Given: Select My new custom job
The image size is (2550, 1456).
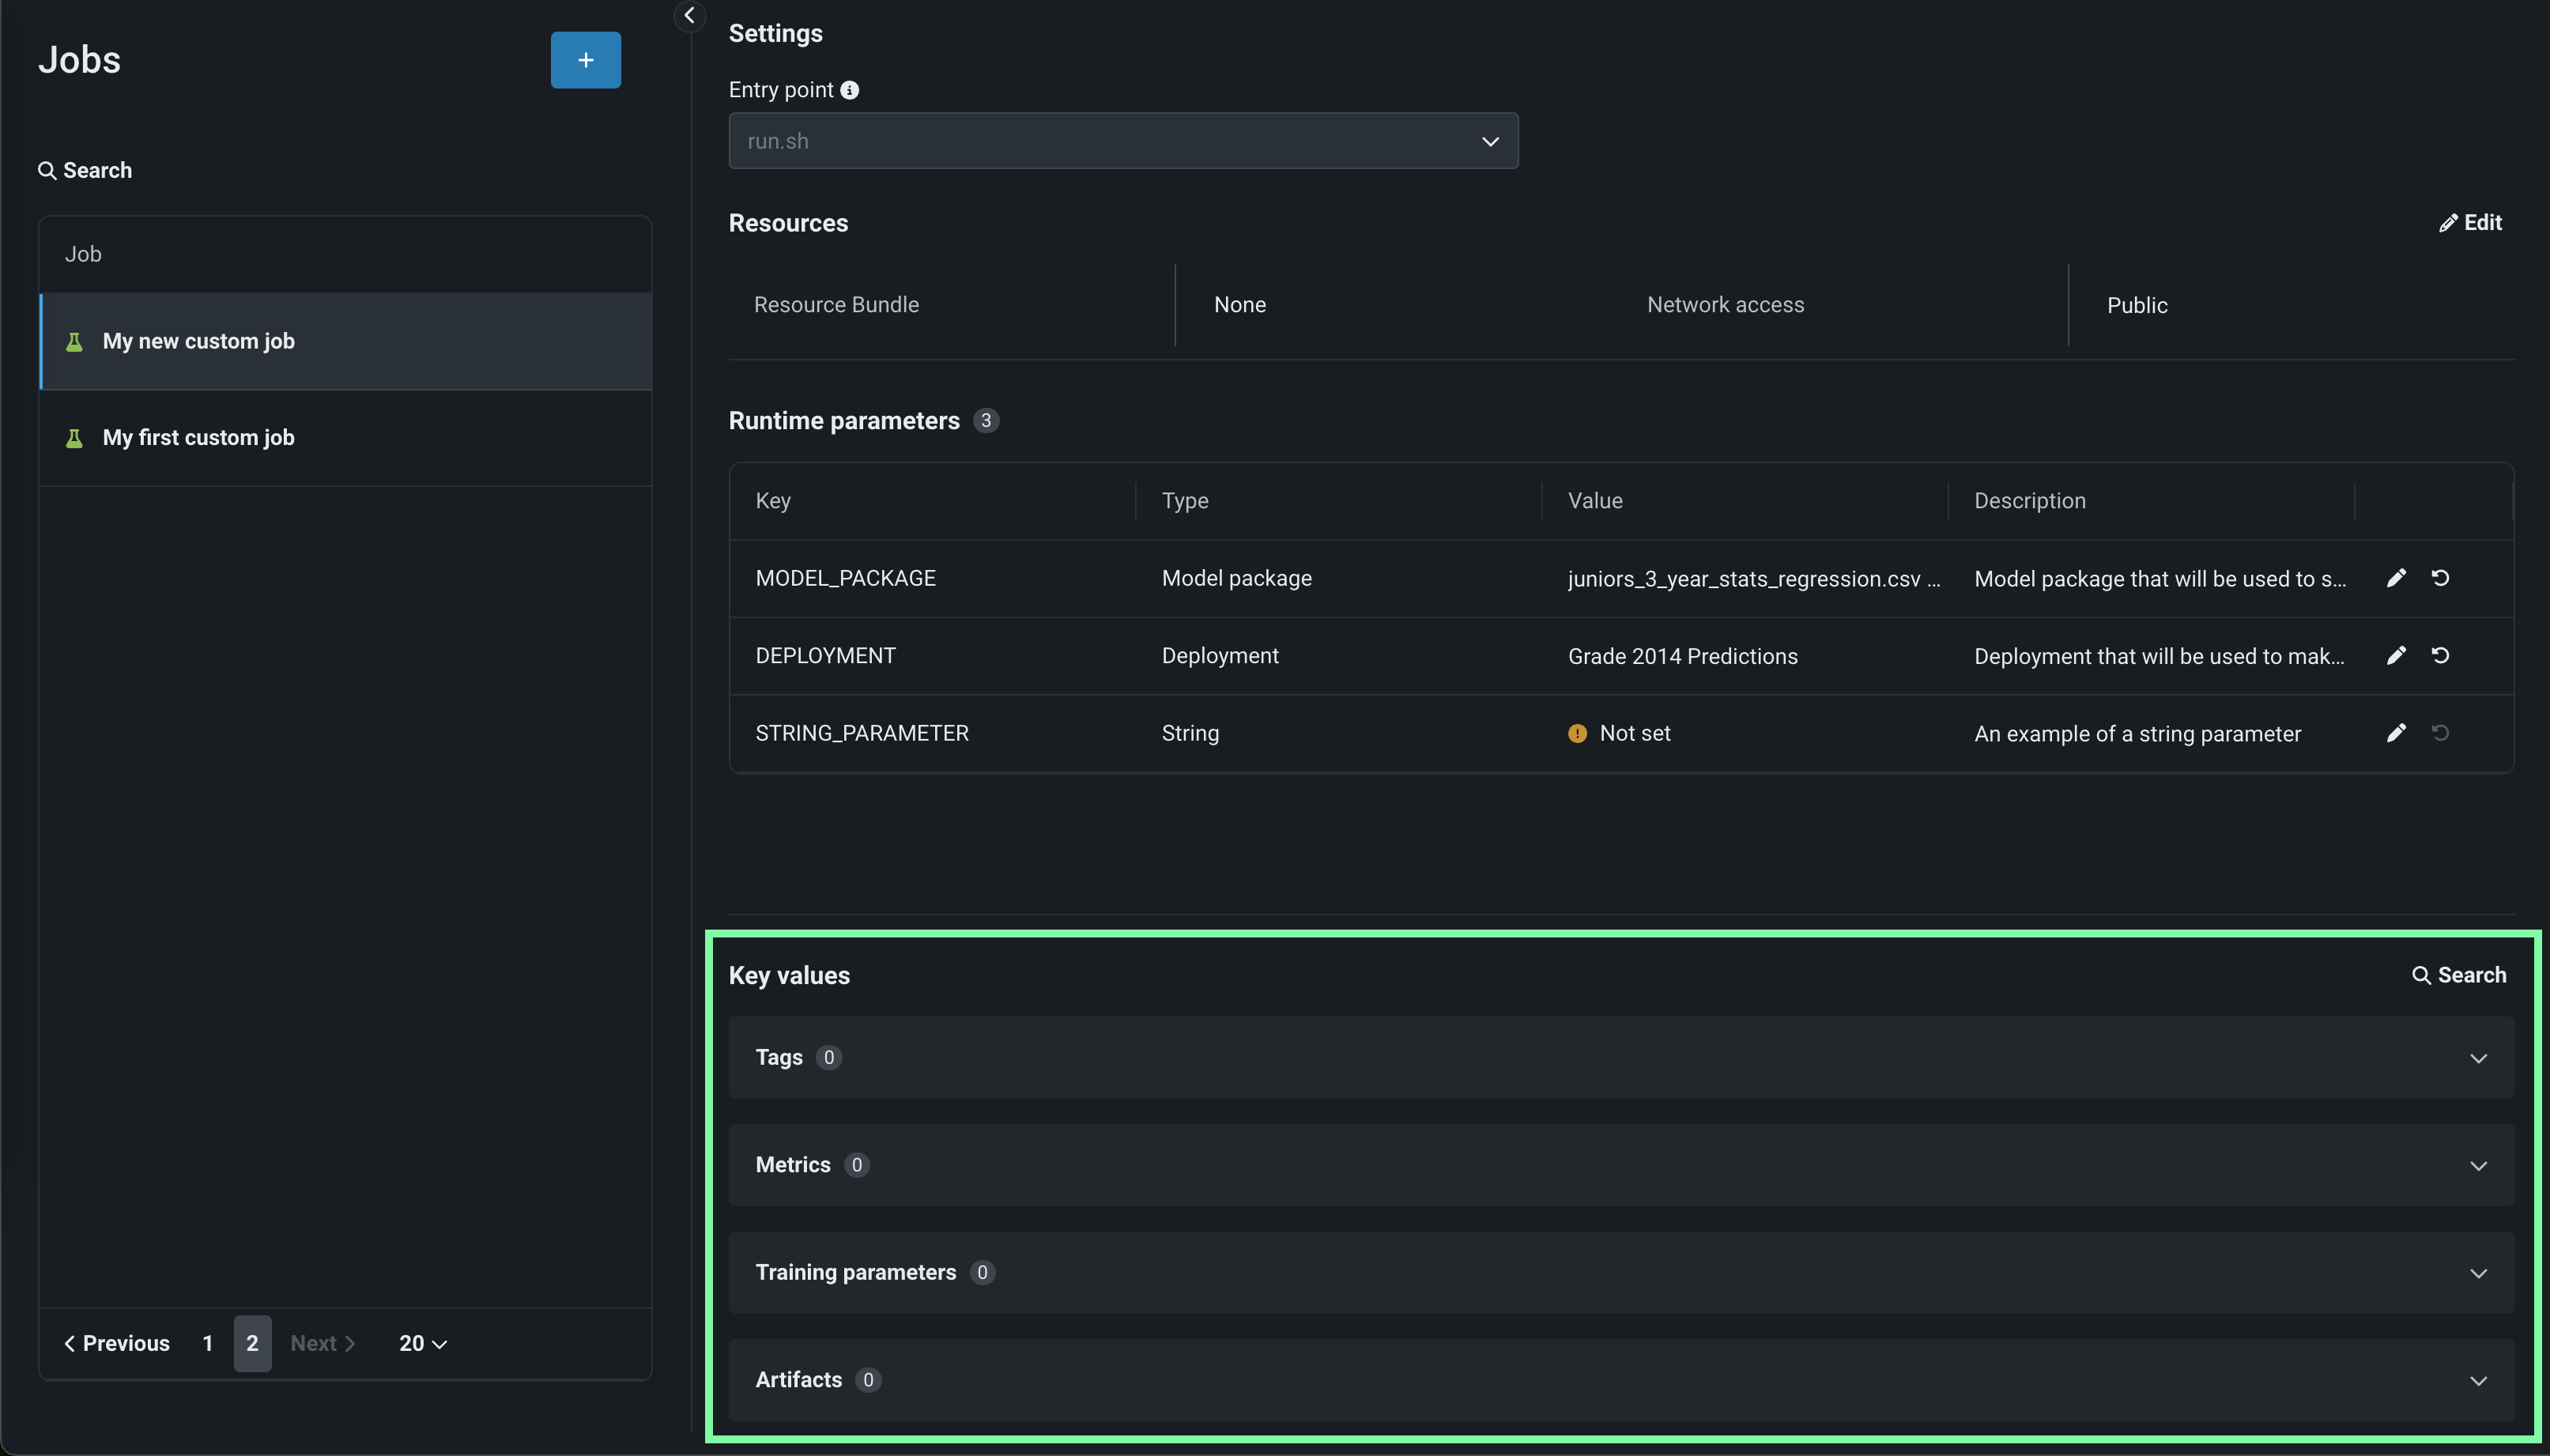Looking at the screenshot, I should pos(198,341).
